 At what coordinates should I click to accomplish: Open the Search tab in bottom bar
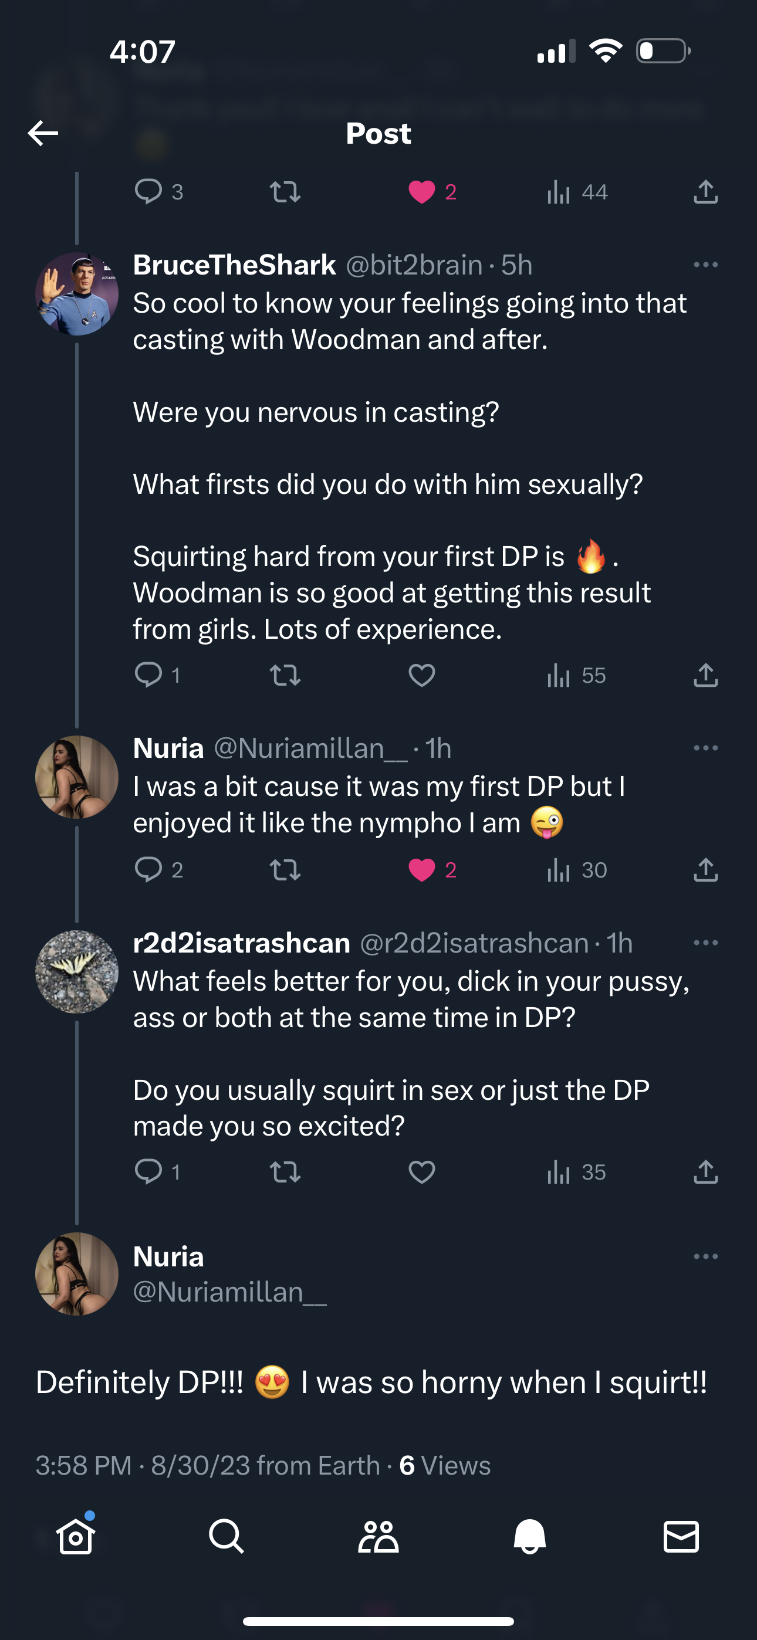[226, 1536]
